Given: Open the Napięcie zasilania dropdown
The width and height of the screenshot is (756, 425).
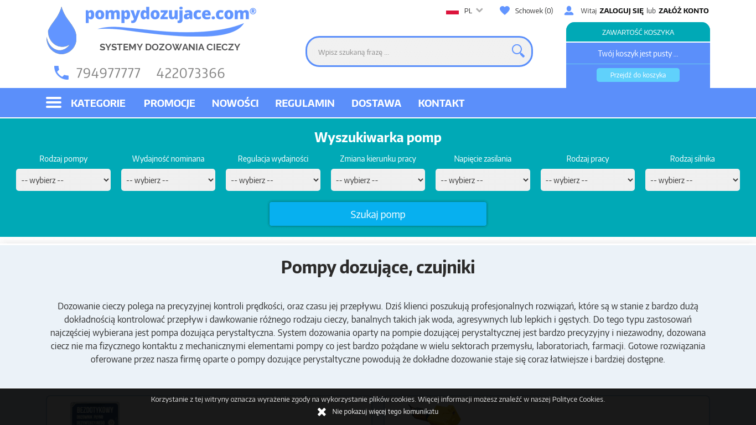Looking at the screenshot, I should click(x=483, y=179).
